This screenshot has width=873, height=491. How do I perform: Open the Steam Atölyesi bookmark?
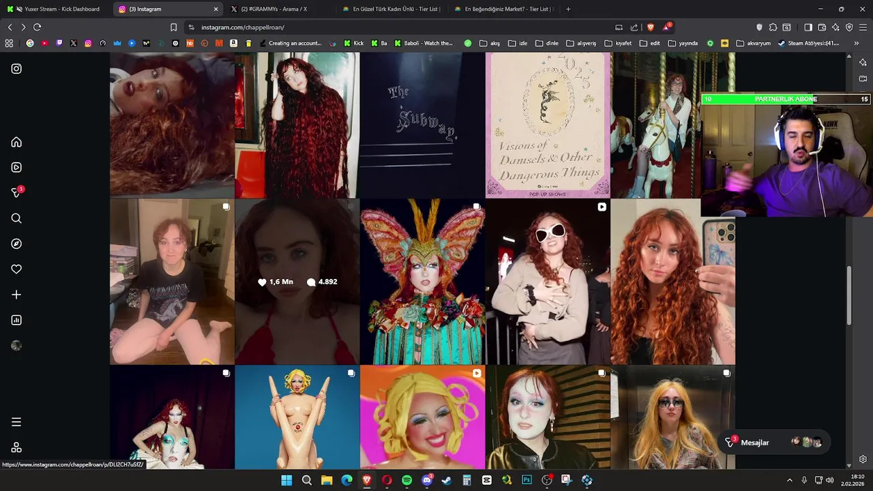click(x=808, y=43)
